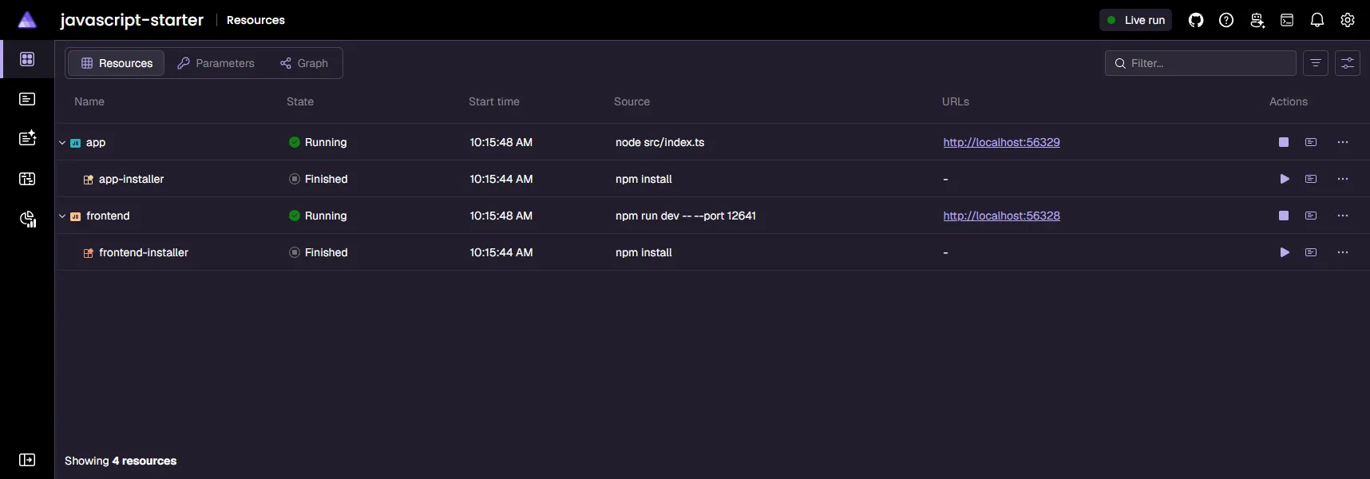Open the terminal window icon in header
Image resolution: width=1370 pixels, height=479 pixels.
point(1287,20)
